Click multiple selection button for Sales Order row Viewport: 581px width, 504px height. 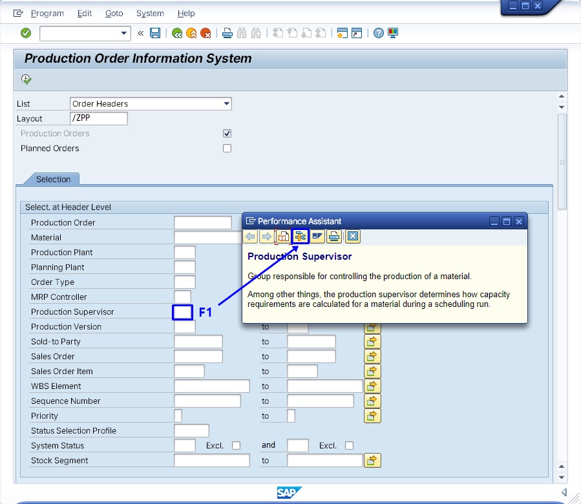(x=372, y=356)
